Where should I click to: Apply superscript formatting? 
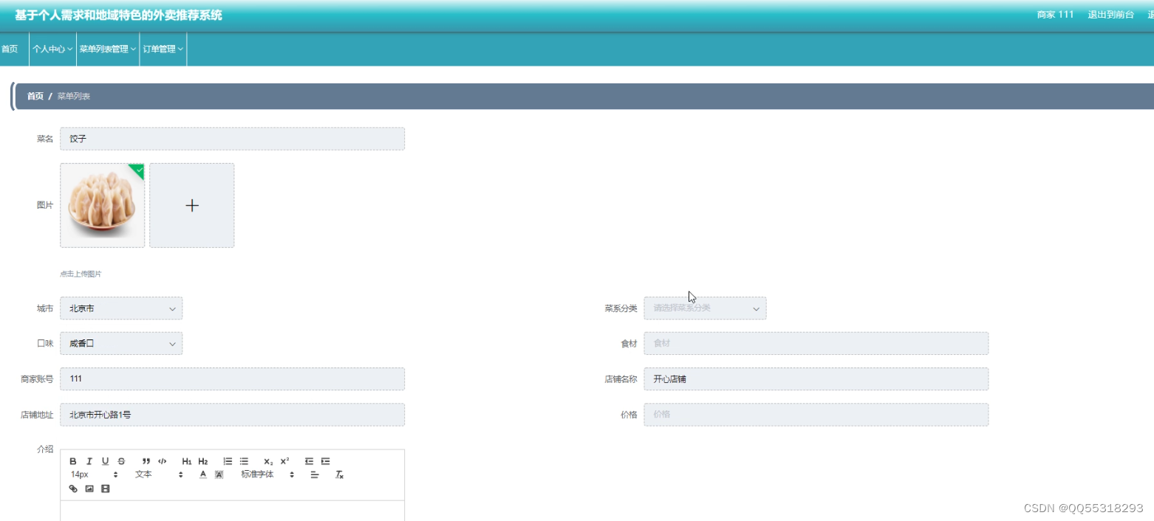click(284, 461)
